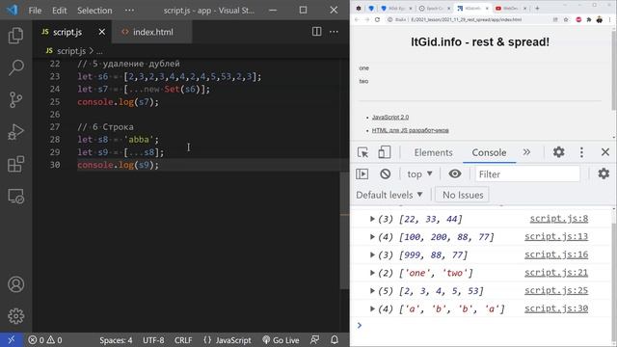Screen dimensions: 617x347
Task: Open the JavaScript 2.0 link
Action: 390,118
